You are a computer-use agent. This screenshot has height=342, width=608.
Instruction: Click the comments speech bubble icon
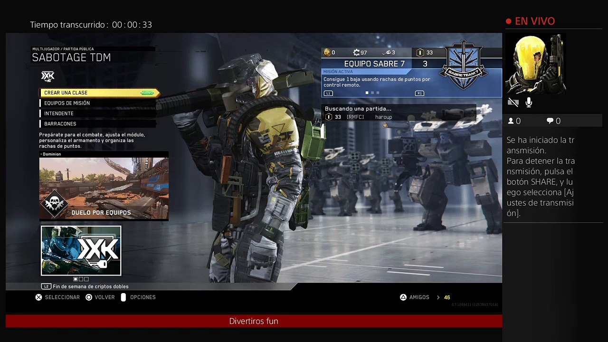pos(550,121)
